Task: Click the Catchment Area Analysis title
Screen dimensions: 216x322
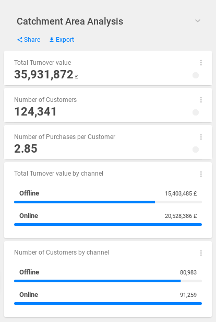Action: click(70, 21)
